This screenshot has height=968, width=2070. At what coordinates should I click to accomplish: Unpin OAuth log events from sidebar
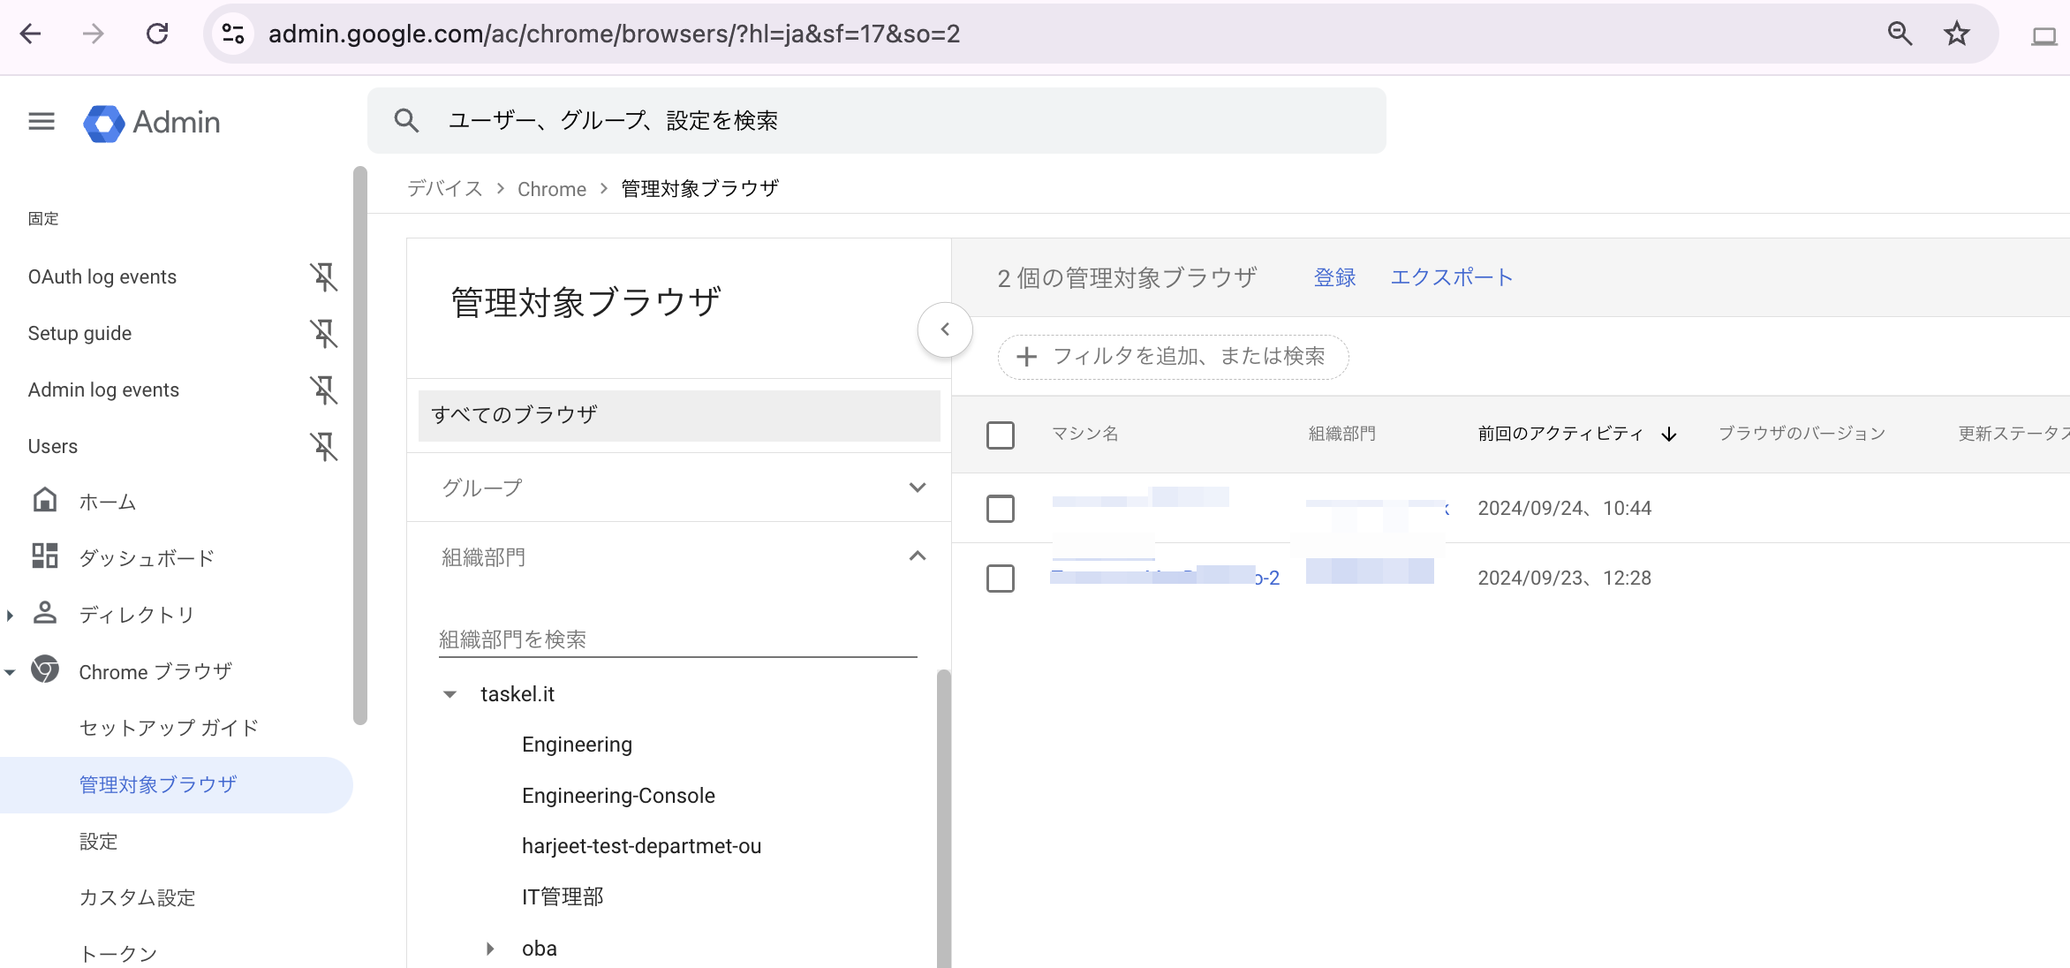324,277
